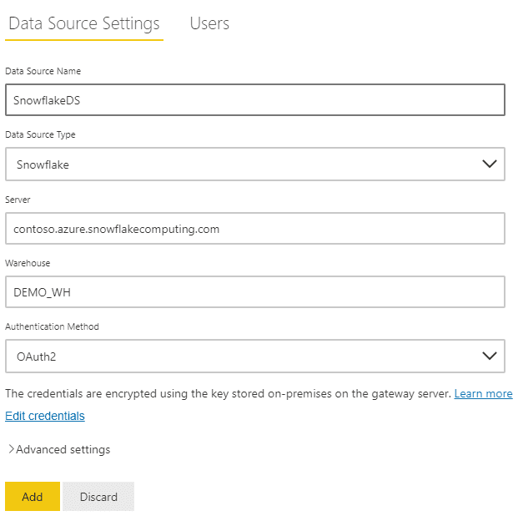Viewport: 518px width, 521px height.
Task: Click the Discard button
Action: tap(98, 497)
